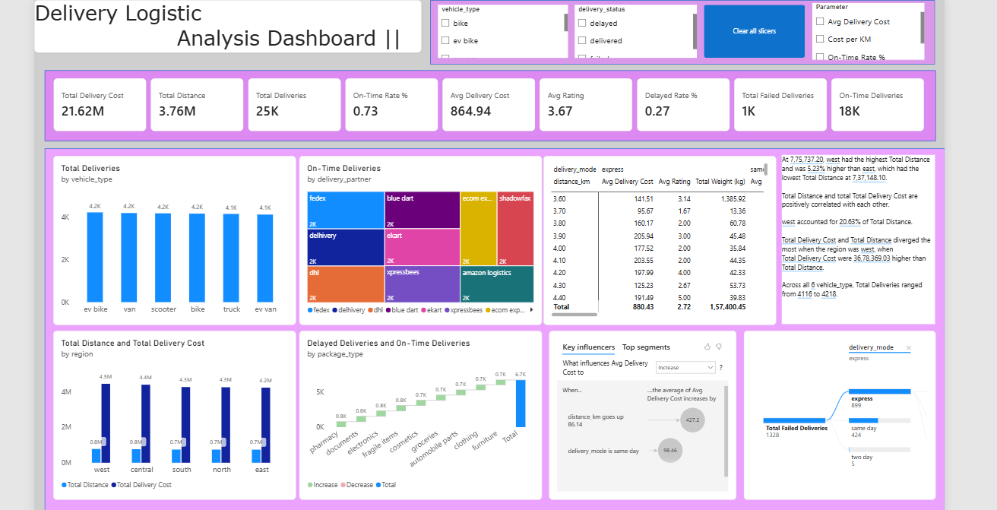
Task: Switch to the Key influencers tab
Action: coord(588,347)
